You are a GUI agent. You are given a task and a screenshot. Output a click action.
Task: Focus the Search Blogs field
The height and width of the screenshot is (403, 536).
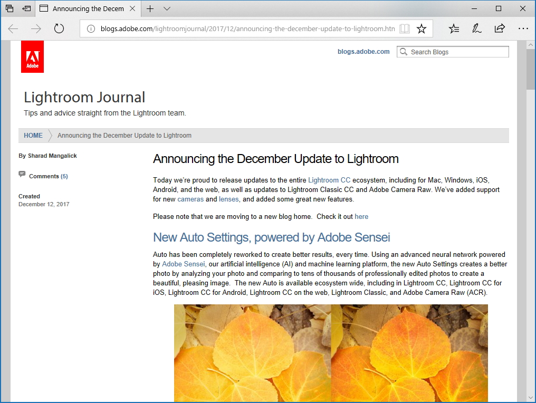click(453, 52)
